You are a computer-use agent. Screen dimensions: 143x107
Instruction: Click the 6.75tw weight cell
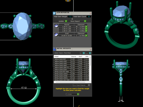82,36
